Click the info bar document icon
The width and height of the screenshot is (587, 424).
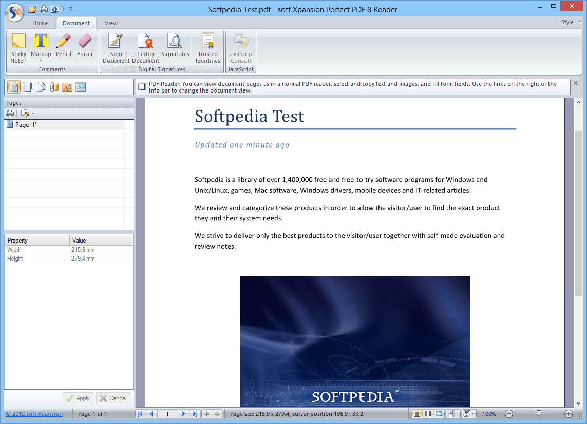click(142, 87)
